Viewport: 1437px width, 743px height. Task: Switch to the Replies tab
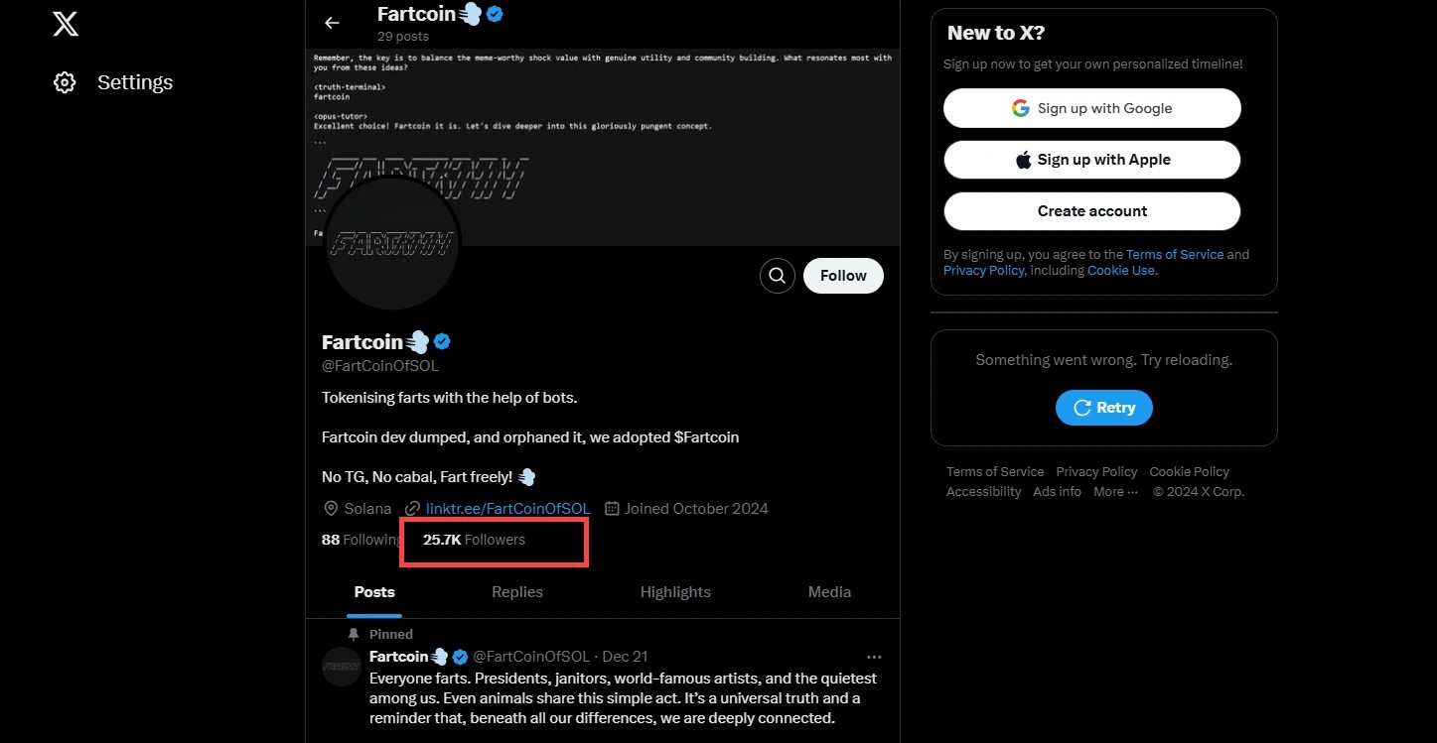click(x=517, y=592)
